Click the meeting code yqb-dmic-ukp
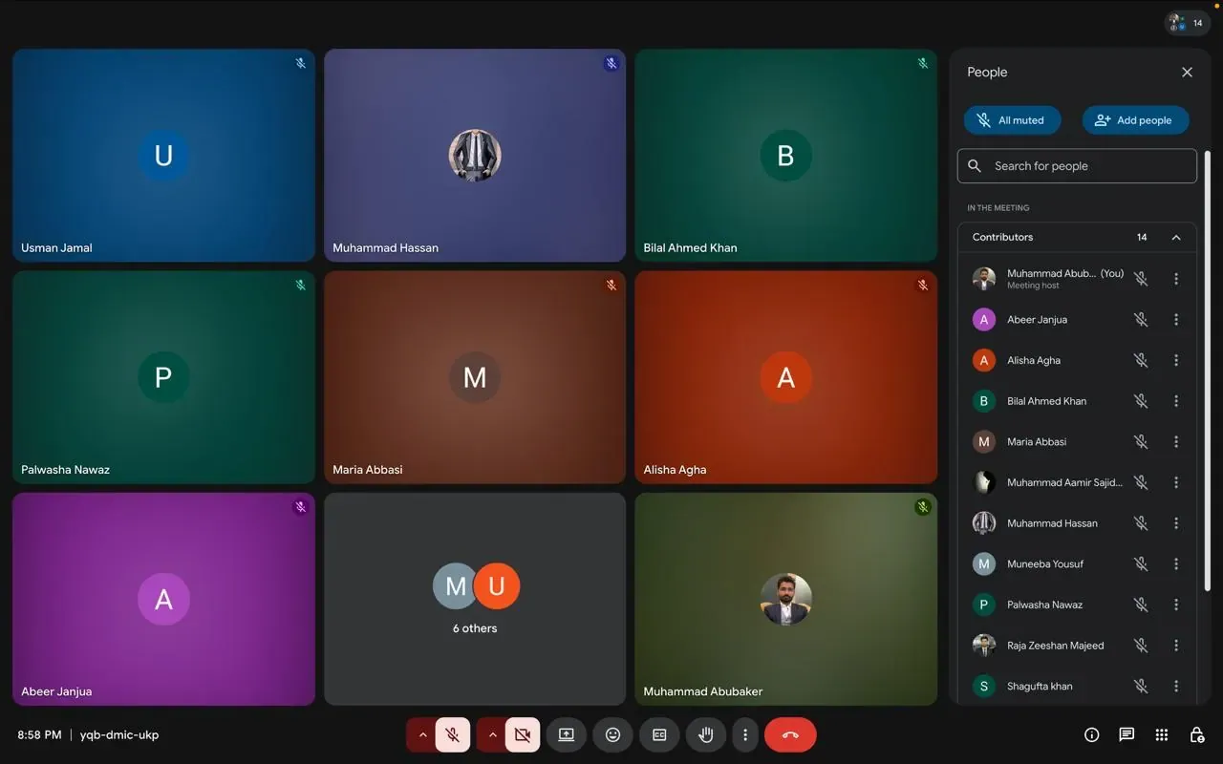 click(119, 735)
